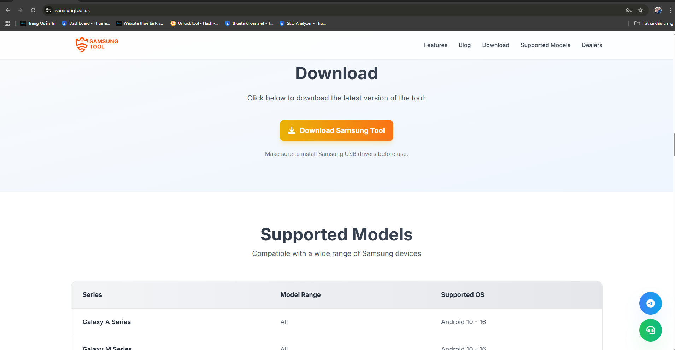
Task: Bookmark this page with the star icon
Action: [640, 10]
